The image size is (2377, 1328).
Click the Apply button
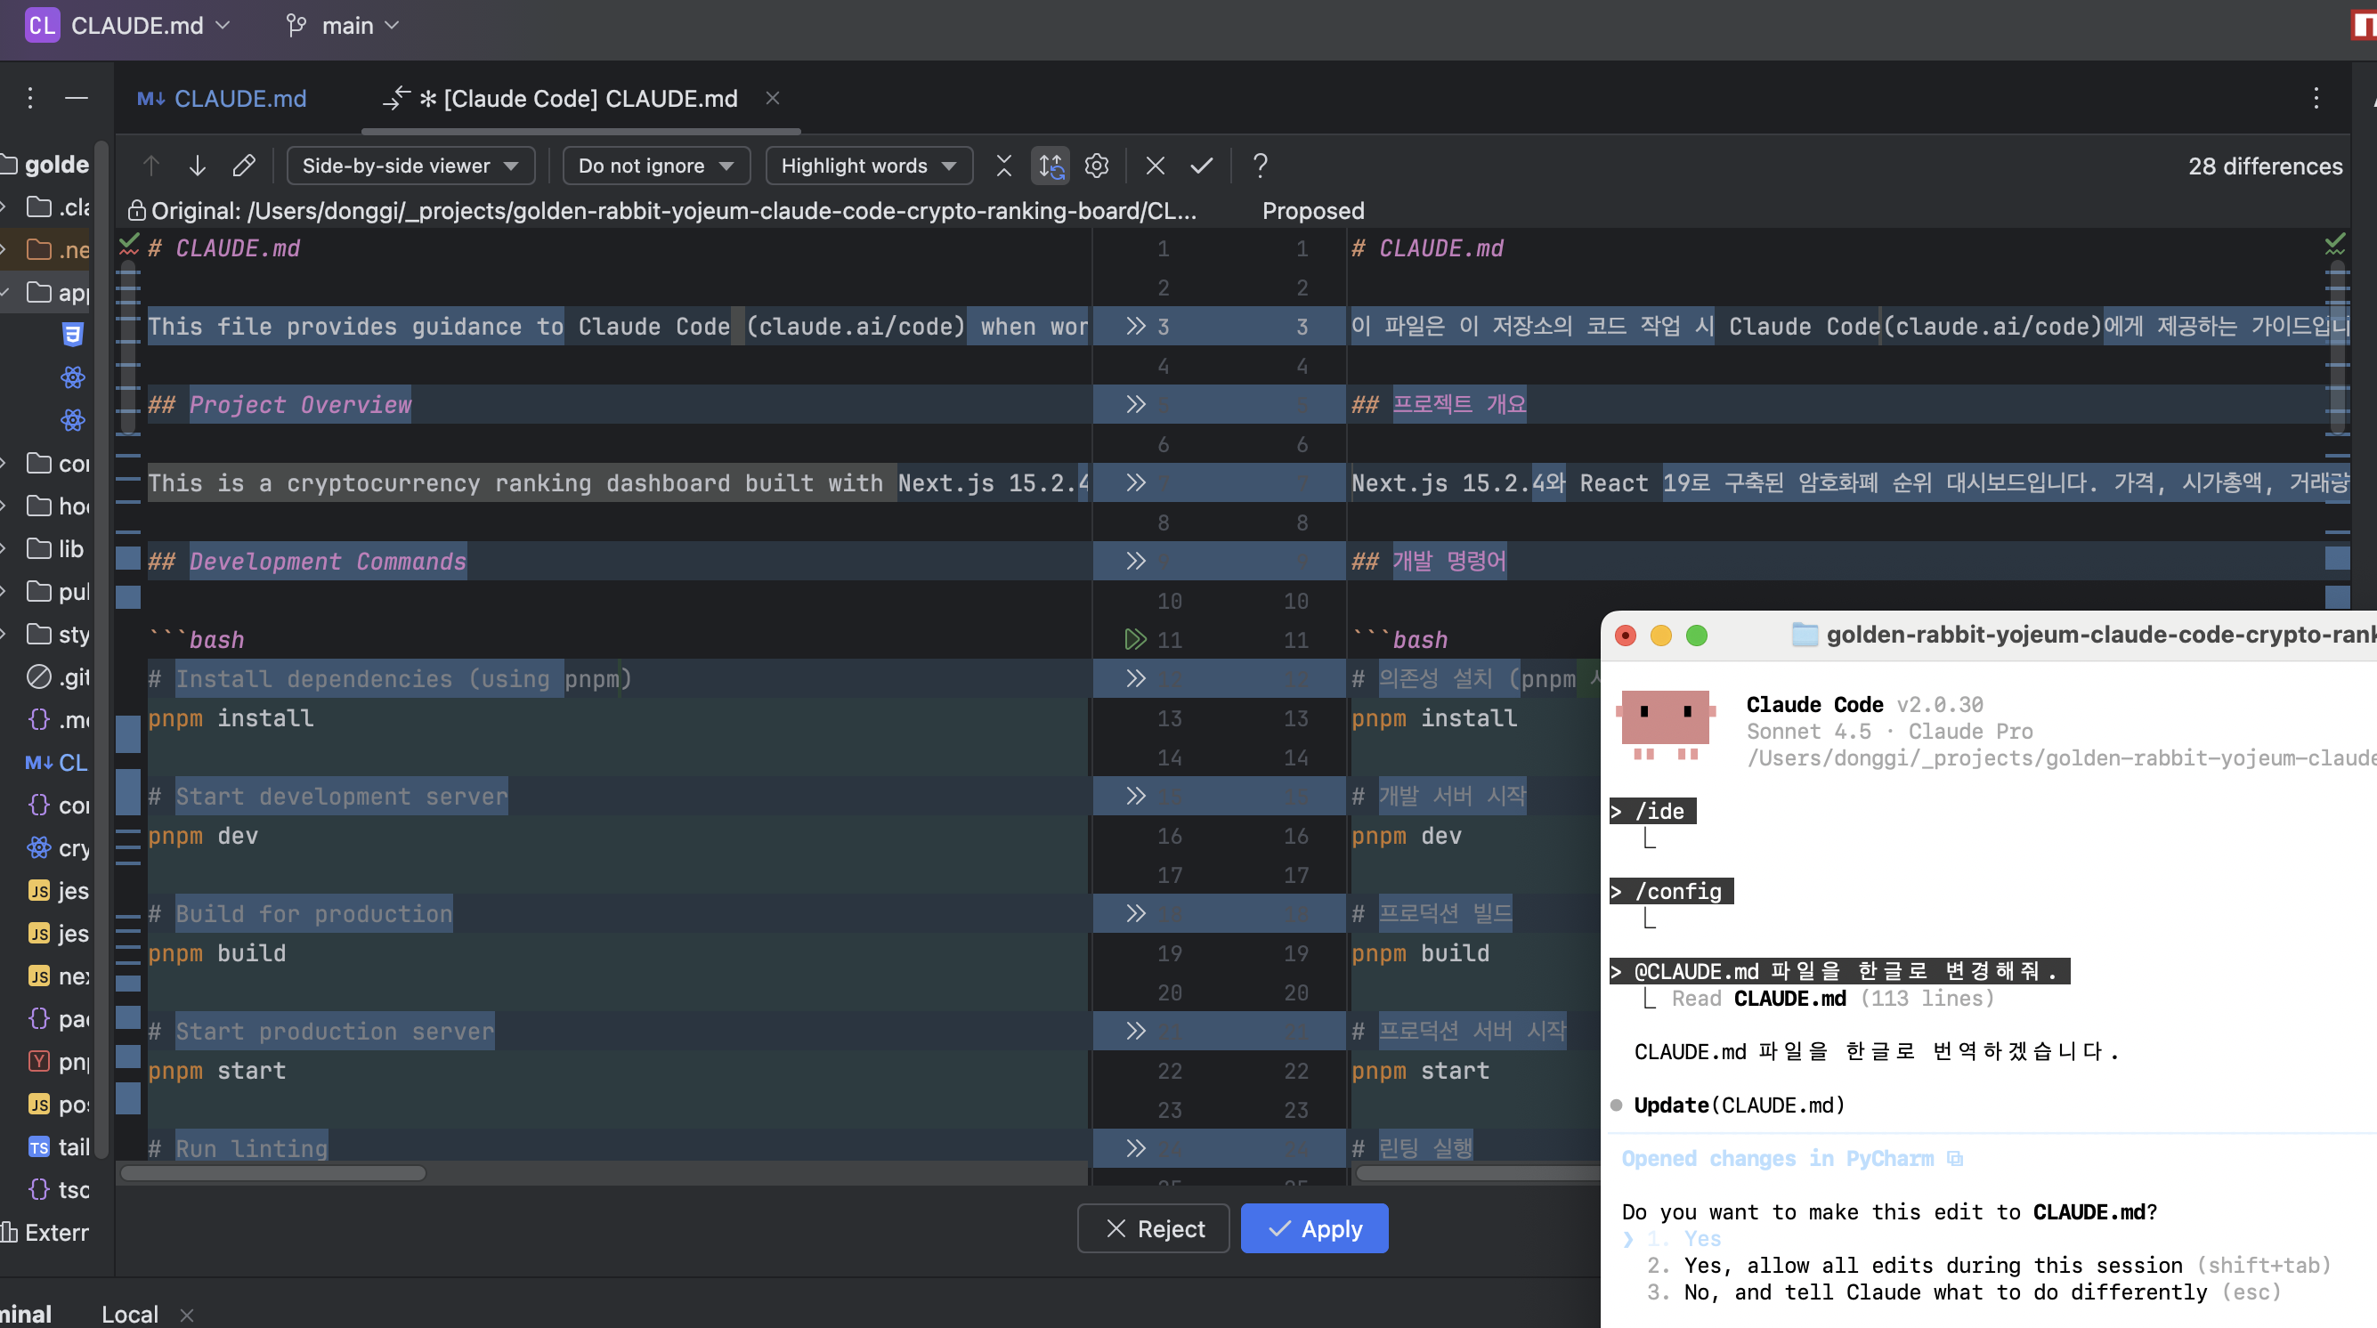point(1314,1228)
